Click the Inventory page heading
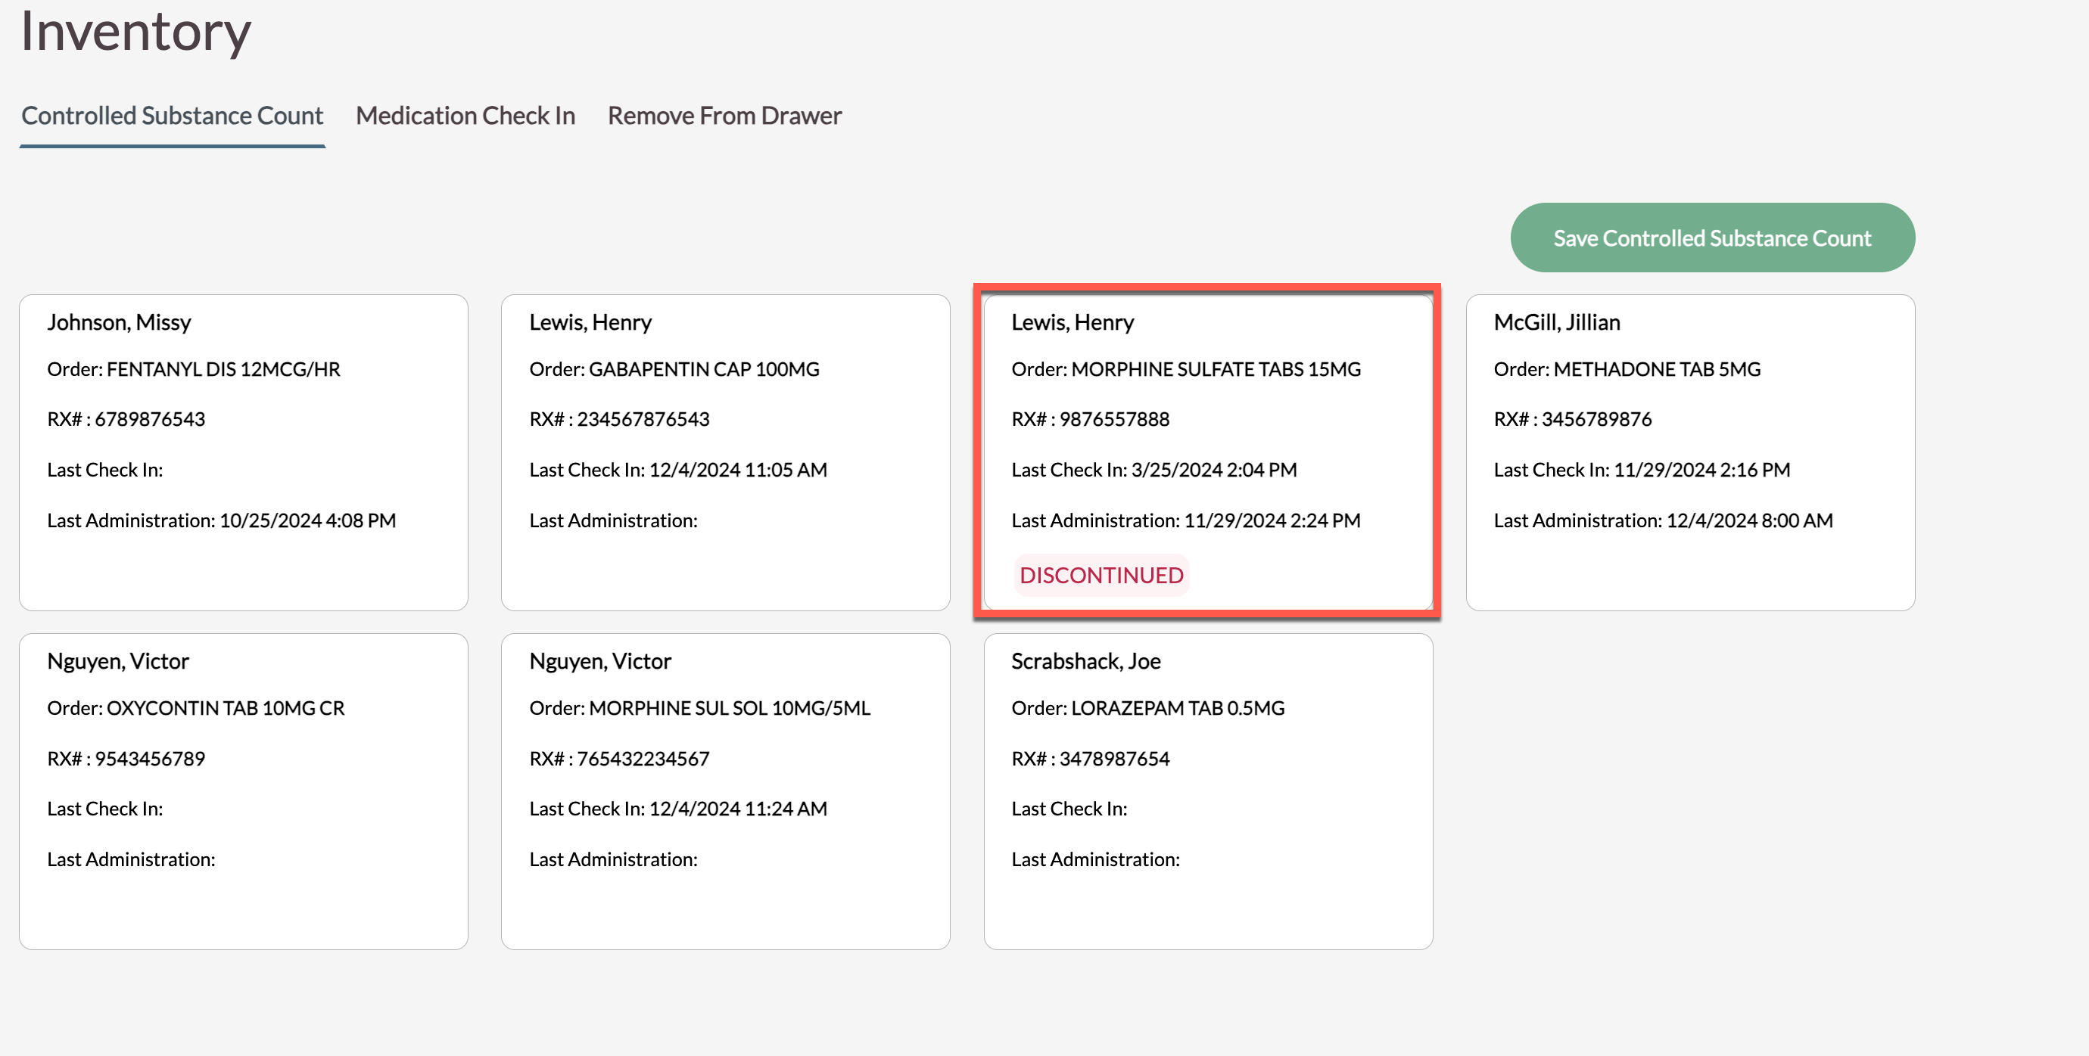Image resolution: width=2089 pixels, height=1056 pixels. [135, 31]
